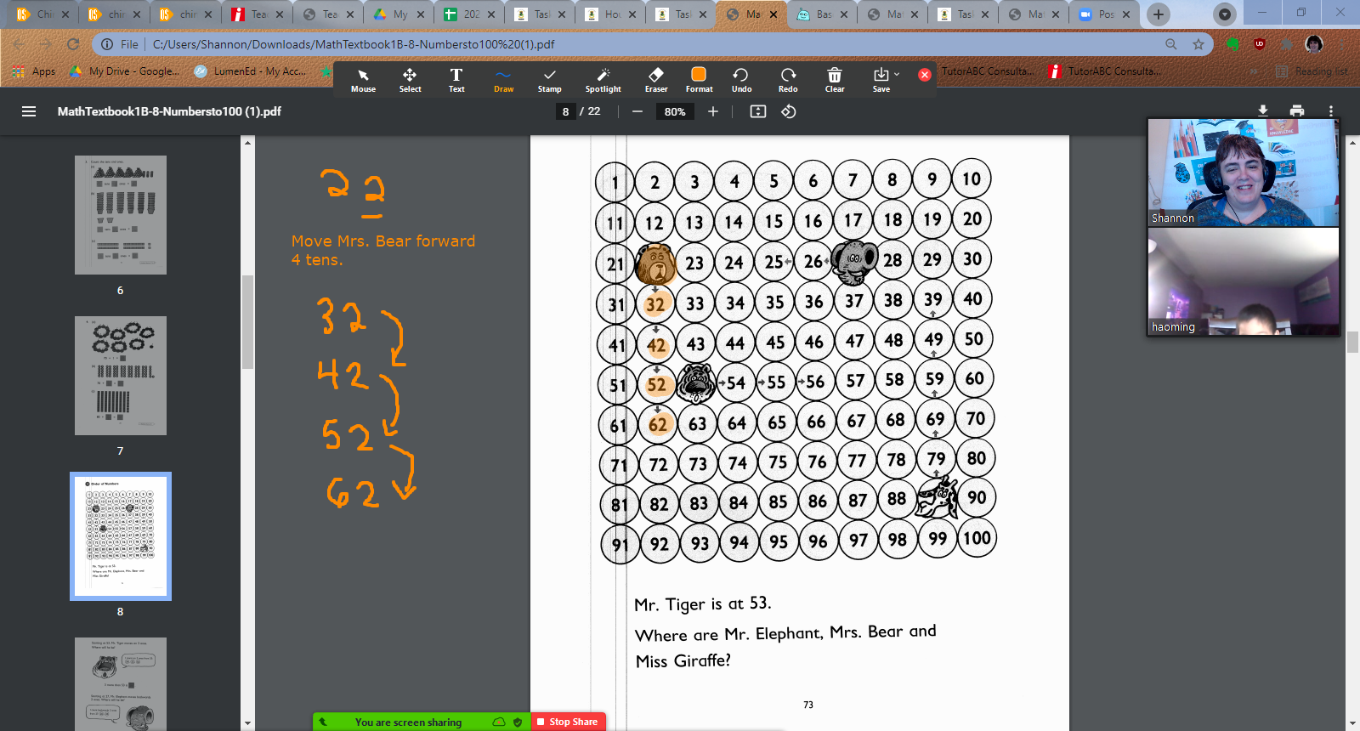This screenshot has width=1360, height=731.
Task: Go back in browser history
Action: point(19,44)
